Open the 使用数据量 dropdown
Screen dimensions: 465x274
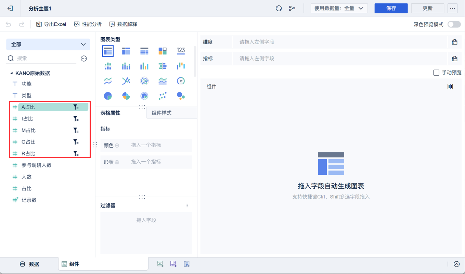click(339, 8)
